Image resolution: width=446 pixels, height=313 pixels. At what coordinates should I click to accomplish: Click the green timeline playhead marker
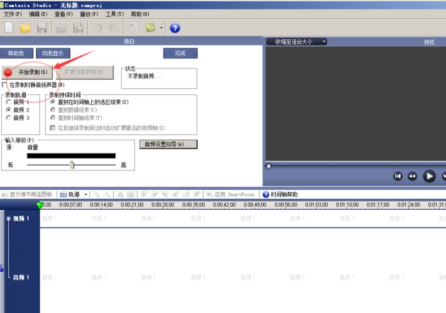[x=39, y=205]
